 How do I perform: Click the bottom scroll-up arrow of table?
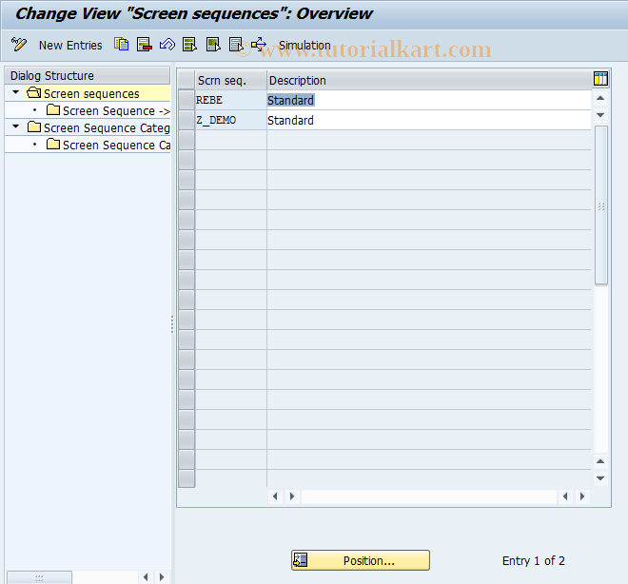[x=600, y=461]
